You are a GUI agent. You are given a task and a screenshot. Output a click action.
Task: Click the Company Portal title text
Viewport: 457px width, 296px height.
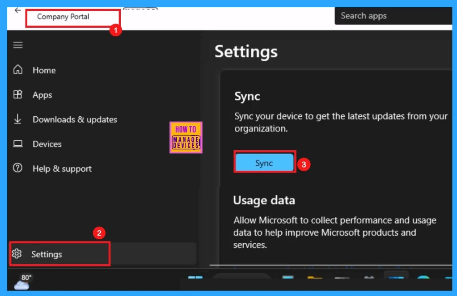63,17
